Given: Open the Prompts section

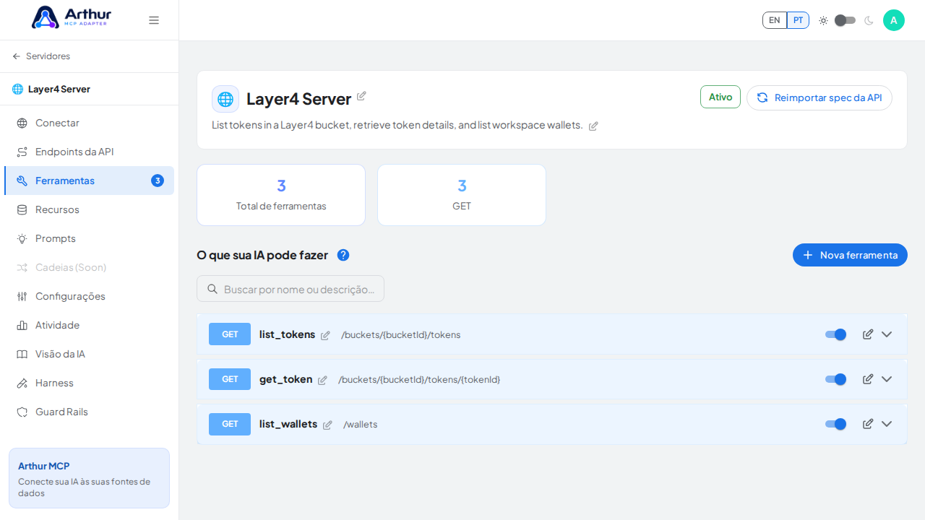Looking at the screenshot, I should pos(89,238).
